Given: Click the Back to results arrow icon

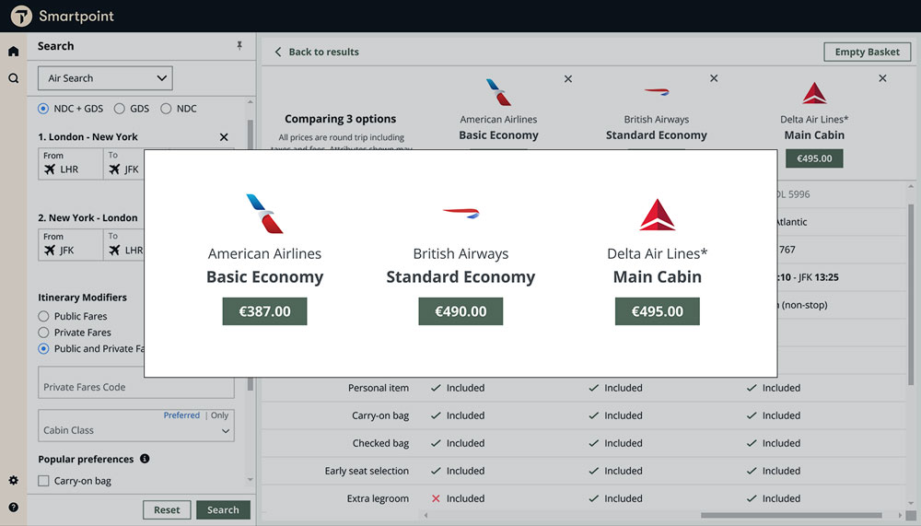Looking at the screenshot, I should click(x=278, y=52).
